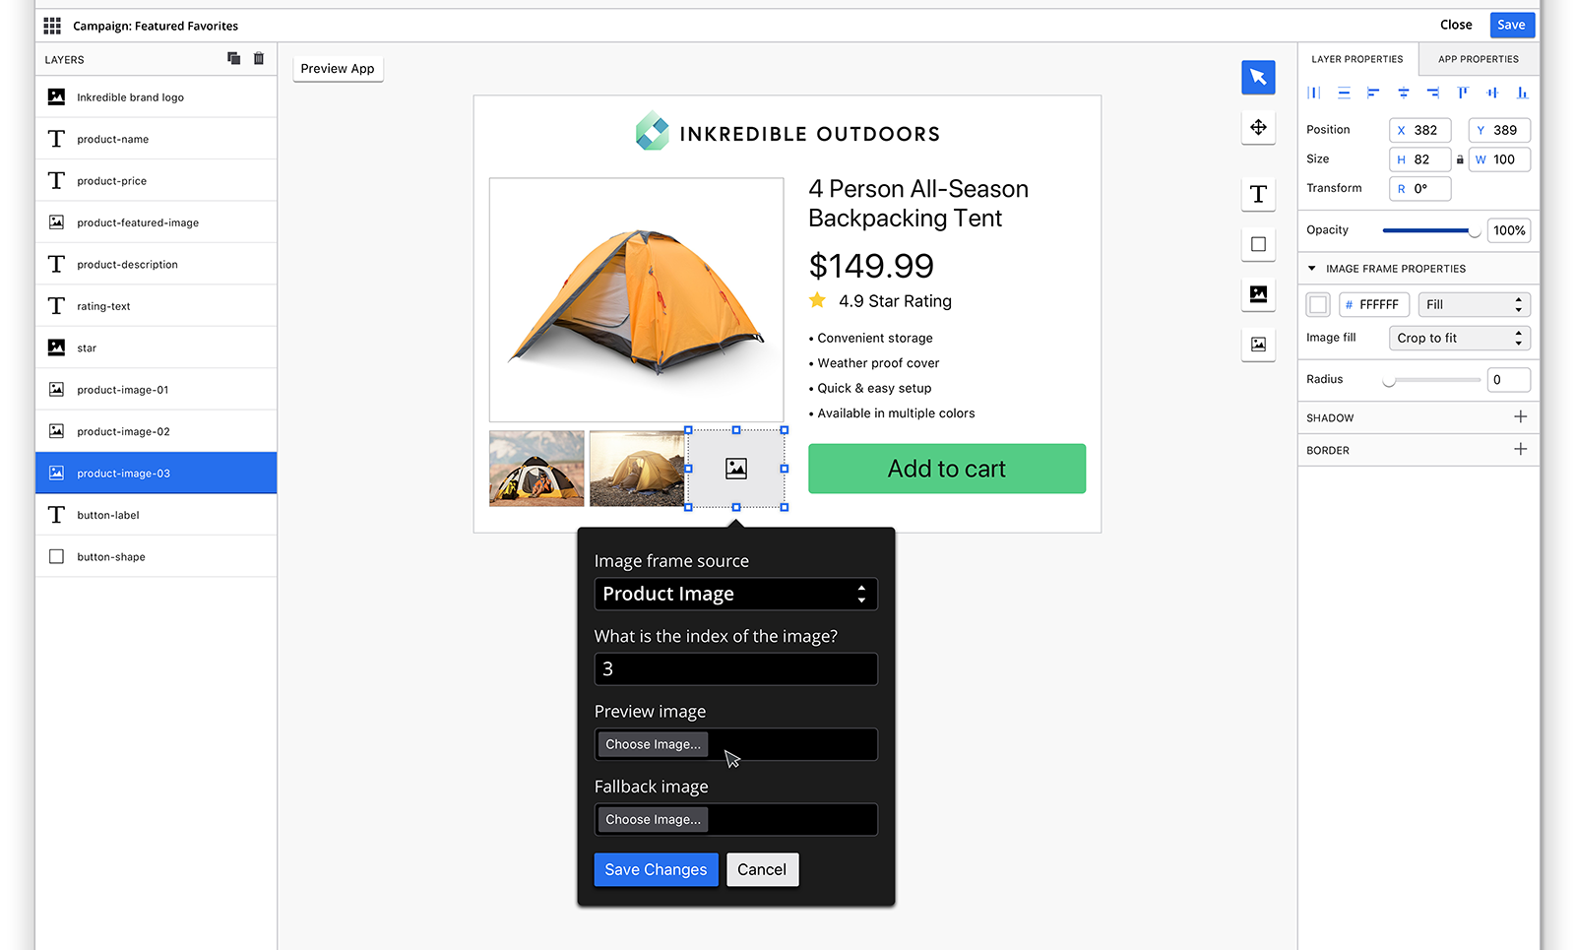Switch to Layer Properties tab

coord(1357,59)
